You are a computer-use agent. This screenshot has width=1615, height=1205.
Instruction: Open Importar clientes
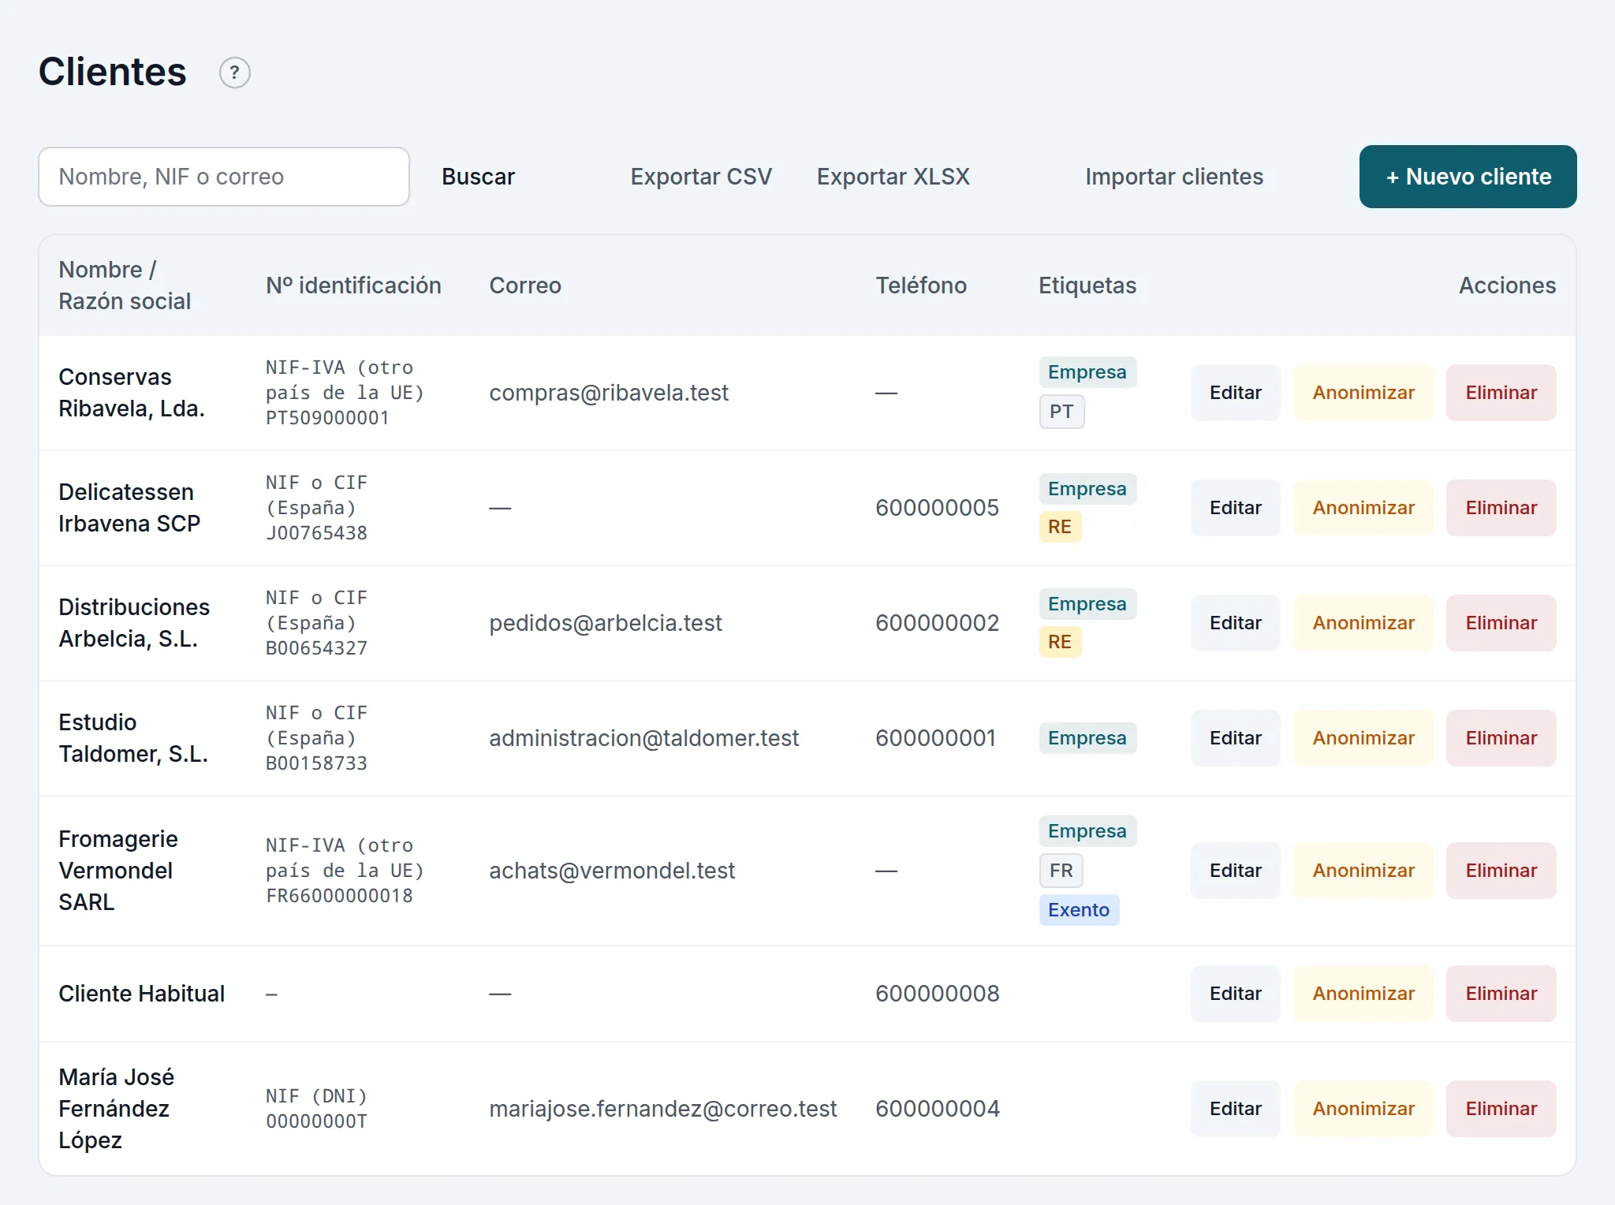(x=1174, y=177)
